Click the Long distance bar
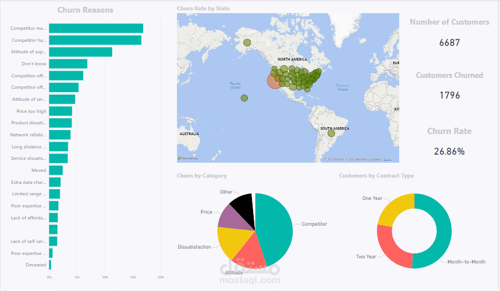500x291 pixels. (58, 147)
